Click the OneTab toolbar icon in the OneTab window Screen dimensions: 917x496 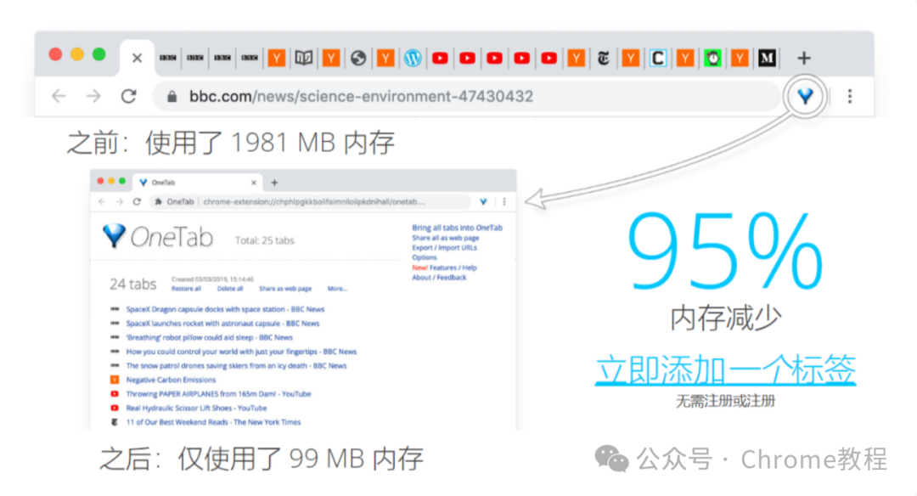click(x=484, y=202)
